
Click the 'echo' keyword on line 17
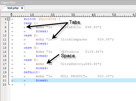pos(40,64)
